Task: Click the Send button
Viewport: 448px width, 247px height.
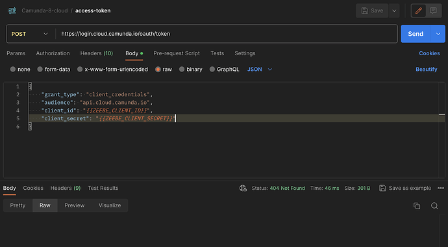Action: coord(416,34)
